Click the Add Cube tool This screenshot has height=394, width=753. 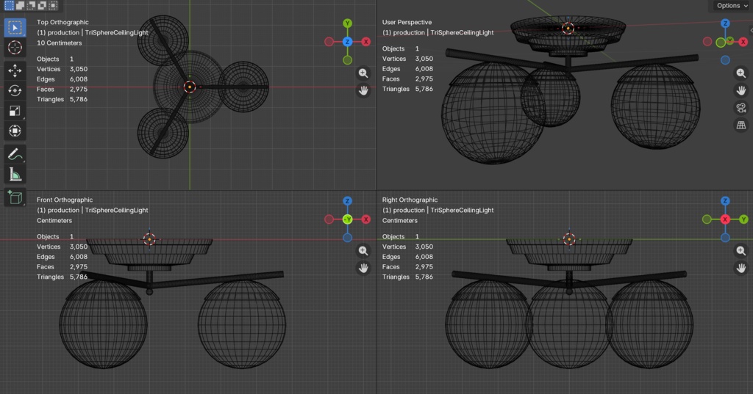15,197
